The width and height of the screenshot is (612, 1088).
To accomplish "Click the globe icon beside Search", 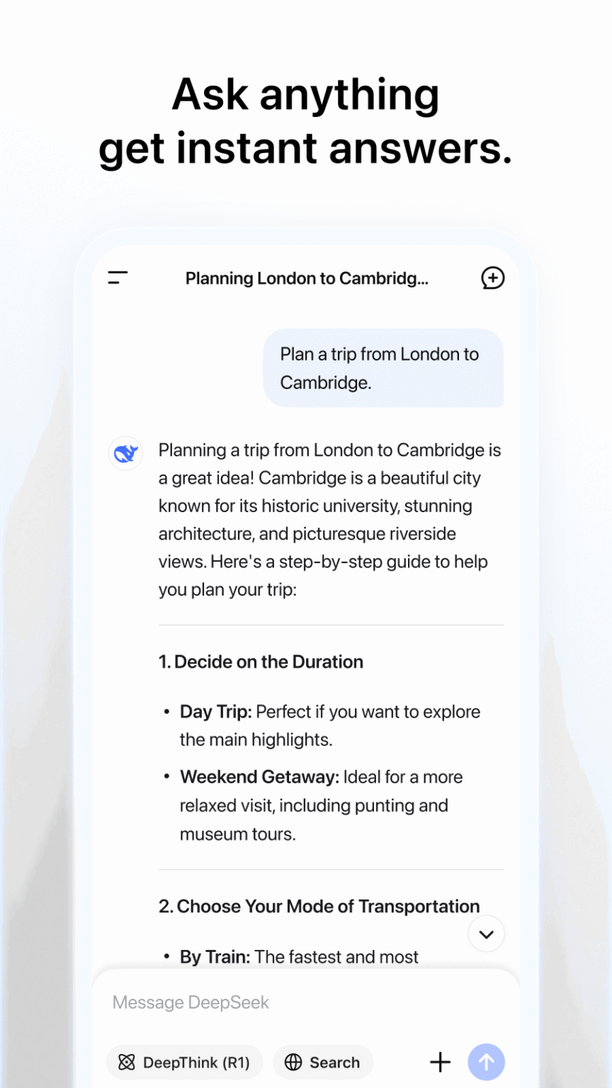I will coord(293,1062).
